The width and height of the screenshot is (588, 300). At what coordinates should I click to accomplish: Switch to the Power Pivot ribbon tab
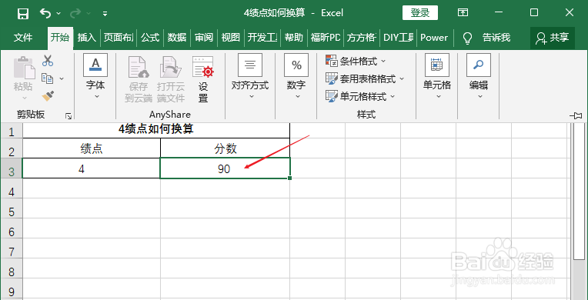click(x=434, y=38)
